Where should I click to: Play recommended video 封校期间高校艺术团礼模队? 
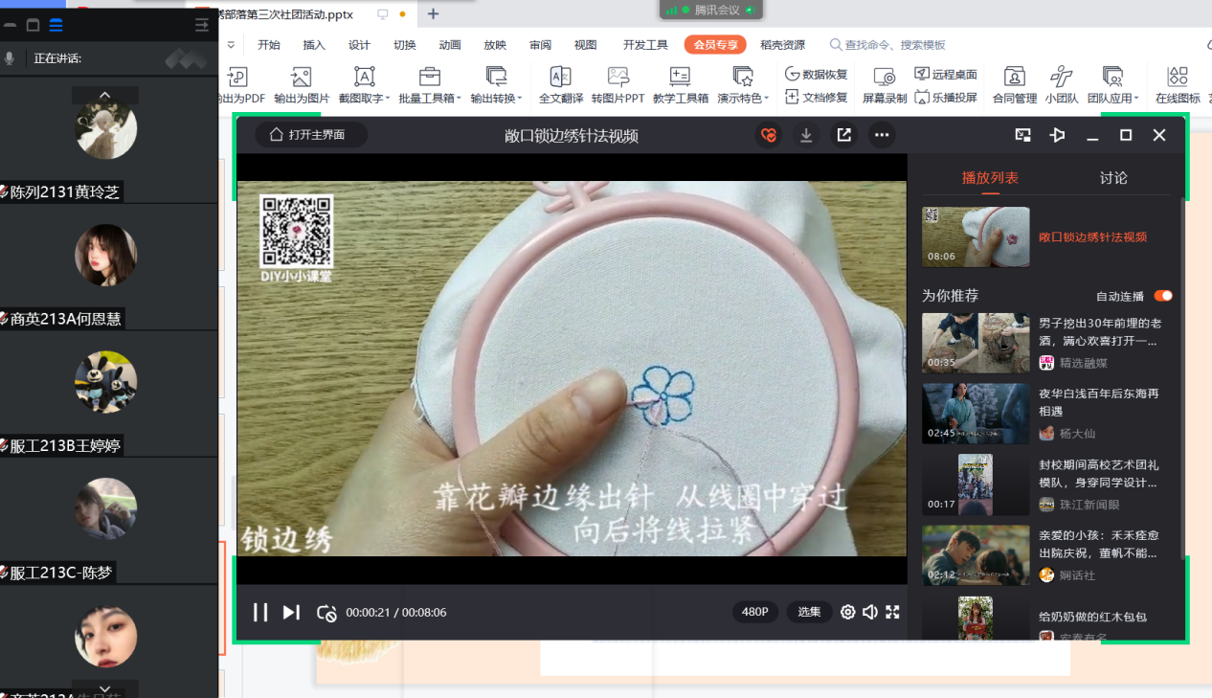1099,473
